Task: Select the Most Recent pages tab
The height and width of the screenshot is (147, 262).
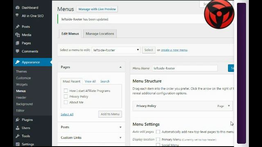Action: pos(72,81)
